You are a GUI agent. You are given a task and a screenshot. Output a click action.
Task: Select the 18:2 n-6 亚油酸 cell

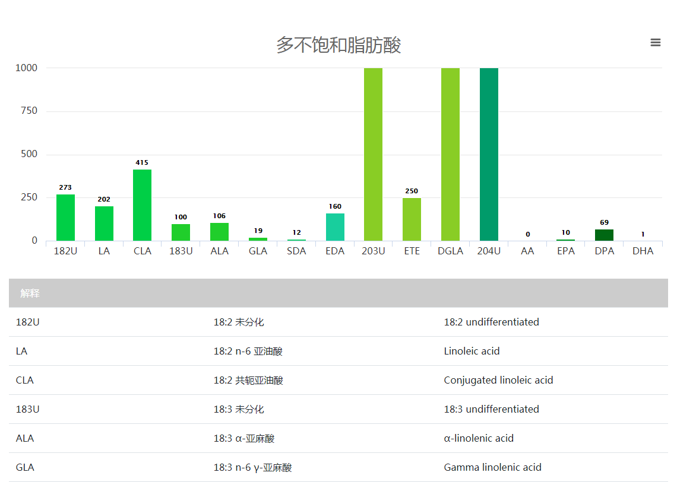tap(248, 351)
